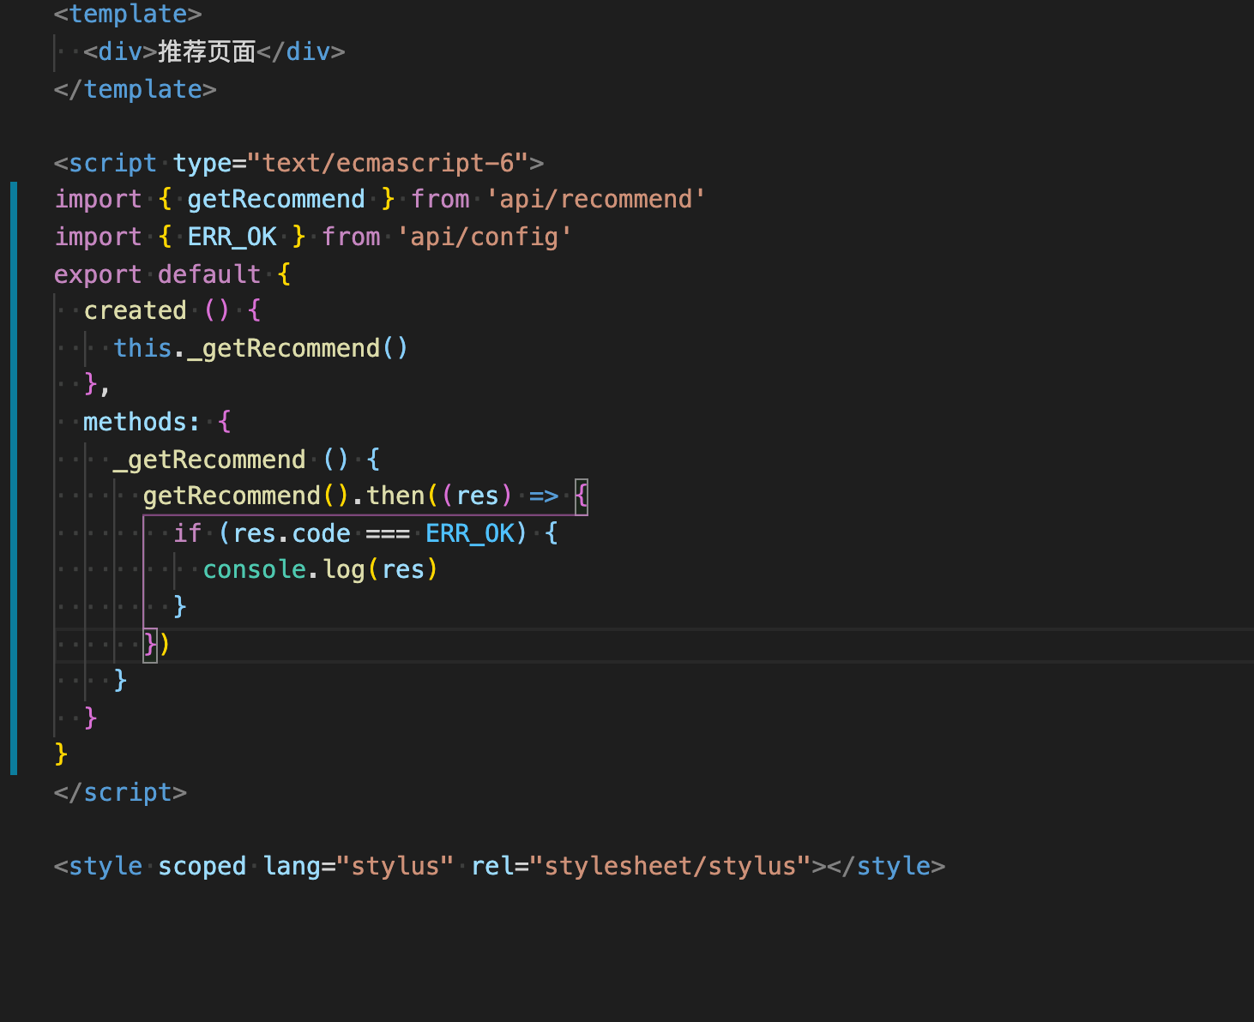1254x1022 pixels.
Task: Click the highlighted opening brace after arrow
Action: click(x=582, y=496)
